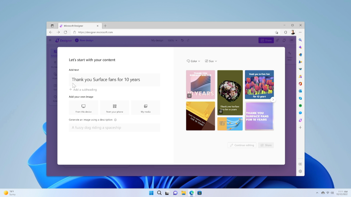This screenshot has width=351, height=197.
Task: Click the image description input field
Action: (114, 128)
